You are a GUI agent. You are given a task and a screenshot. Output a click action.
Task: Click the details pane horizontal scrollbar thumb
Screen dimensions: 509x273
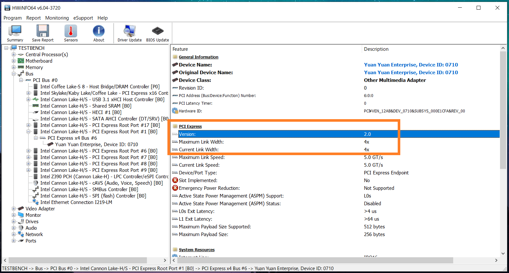(x=315, y=260)
